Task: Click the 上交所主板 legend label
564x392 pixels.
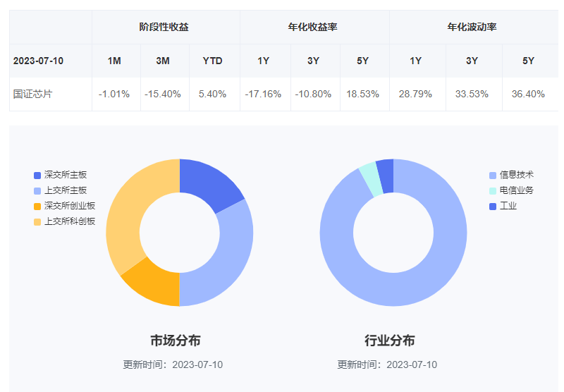Action: coord(66,190)
